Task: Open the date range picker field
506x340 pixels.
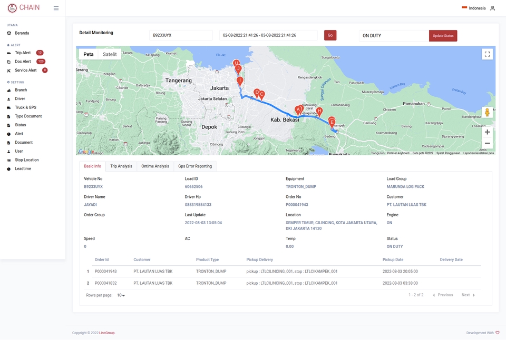Action: click(268, 35)
